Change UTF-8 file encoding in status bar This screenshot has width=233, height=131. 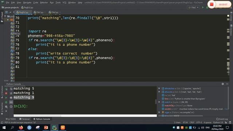click(x=199, y=123)
